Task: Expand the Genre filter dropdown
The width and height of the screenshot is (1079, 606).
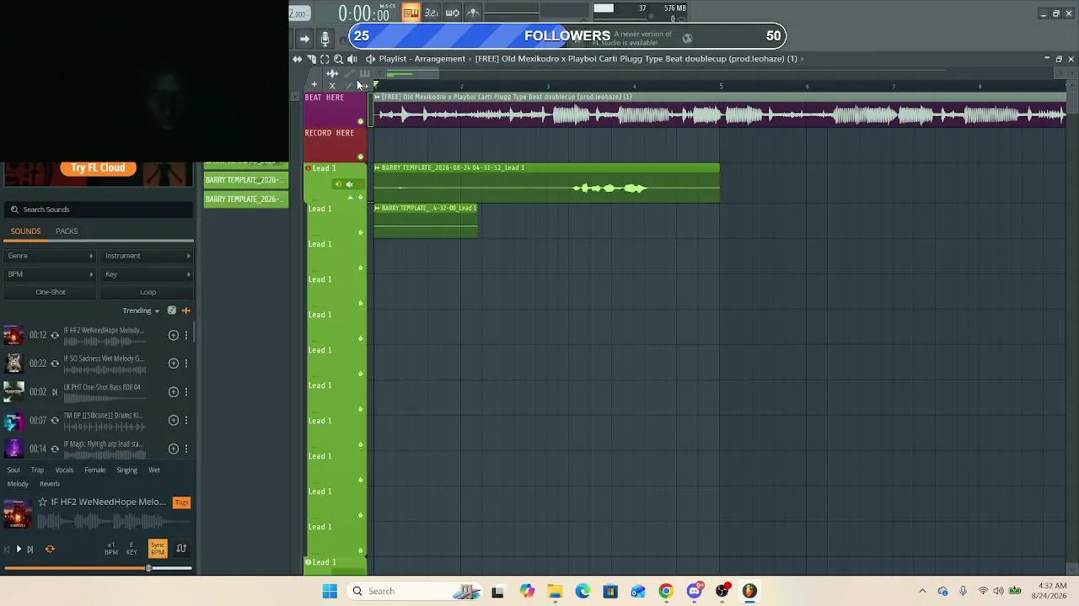Action: (51, 256)
